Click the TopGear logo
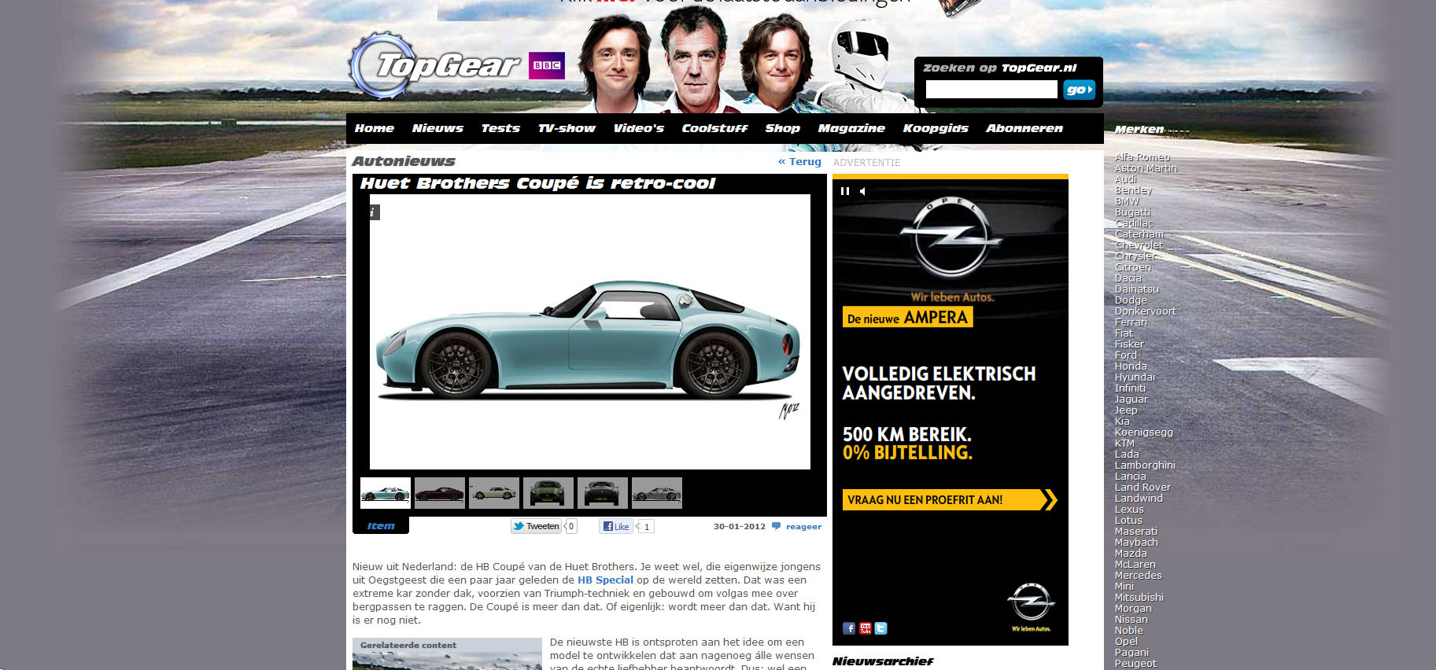 435,65
